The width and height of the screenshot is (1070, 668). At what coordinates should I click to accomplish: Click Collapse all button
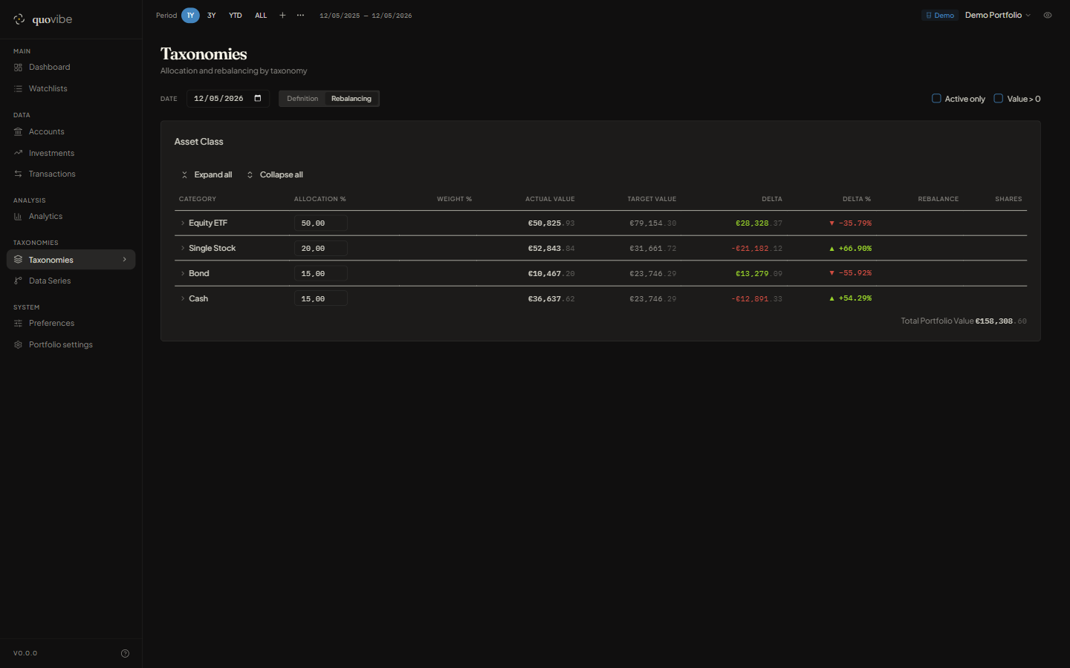[x=275, y=174]
